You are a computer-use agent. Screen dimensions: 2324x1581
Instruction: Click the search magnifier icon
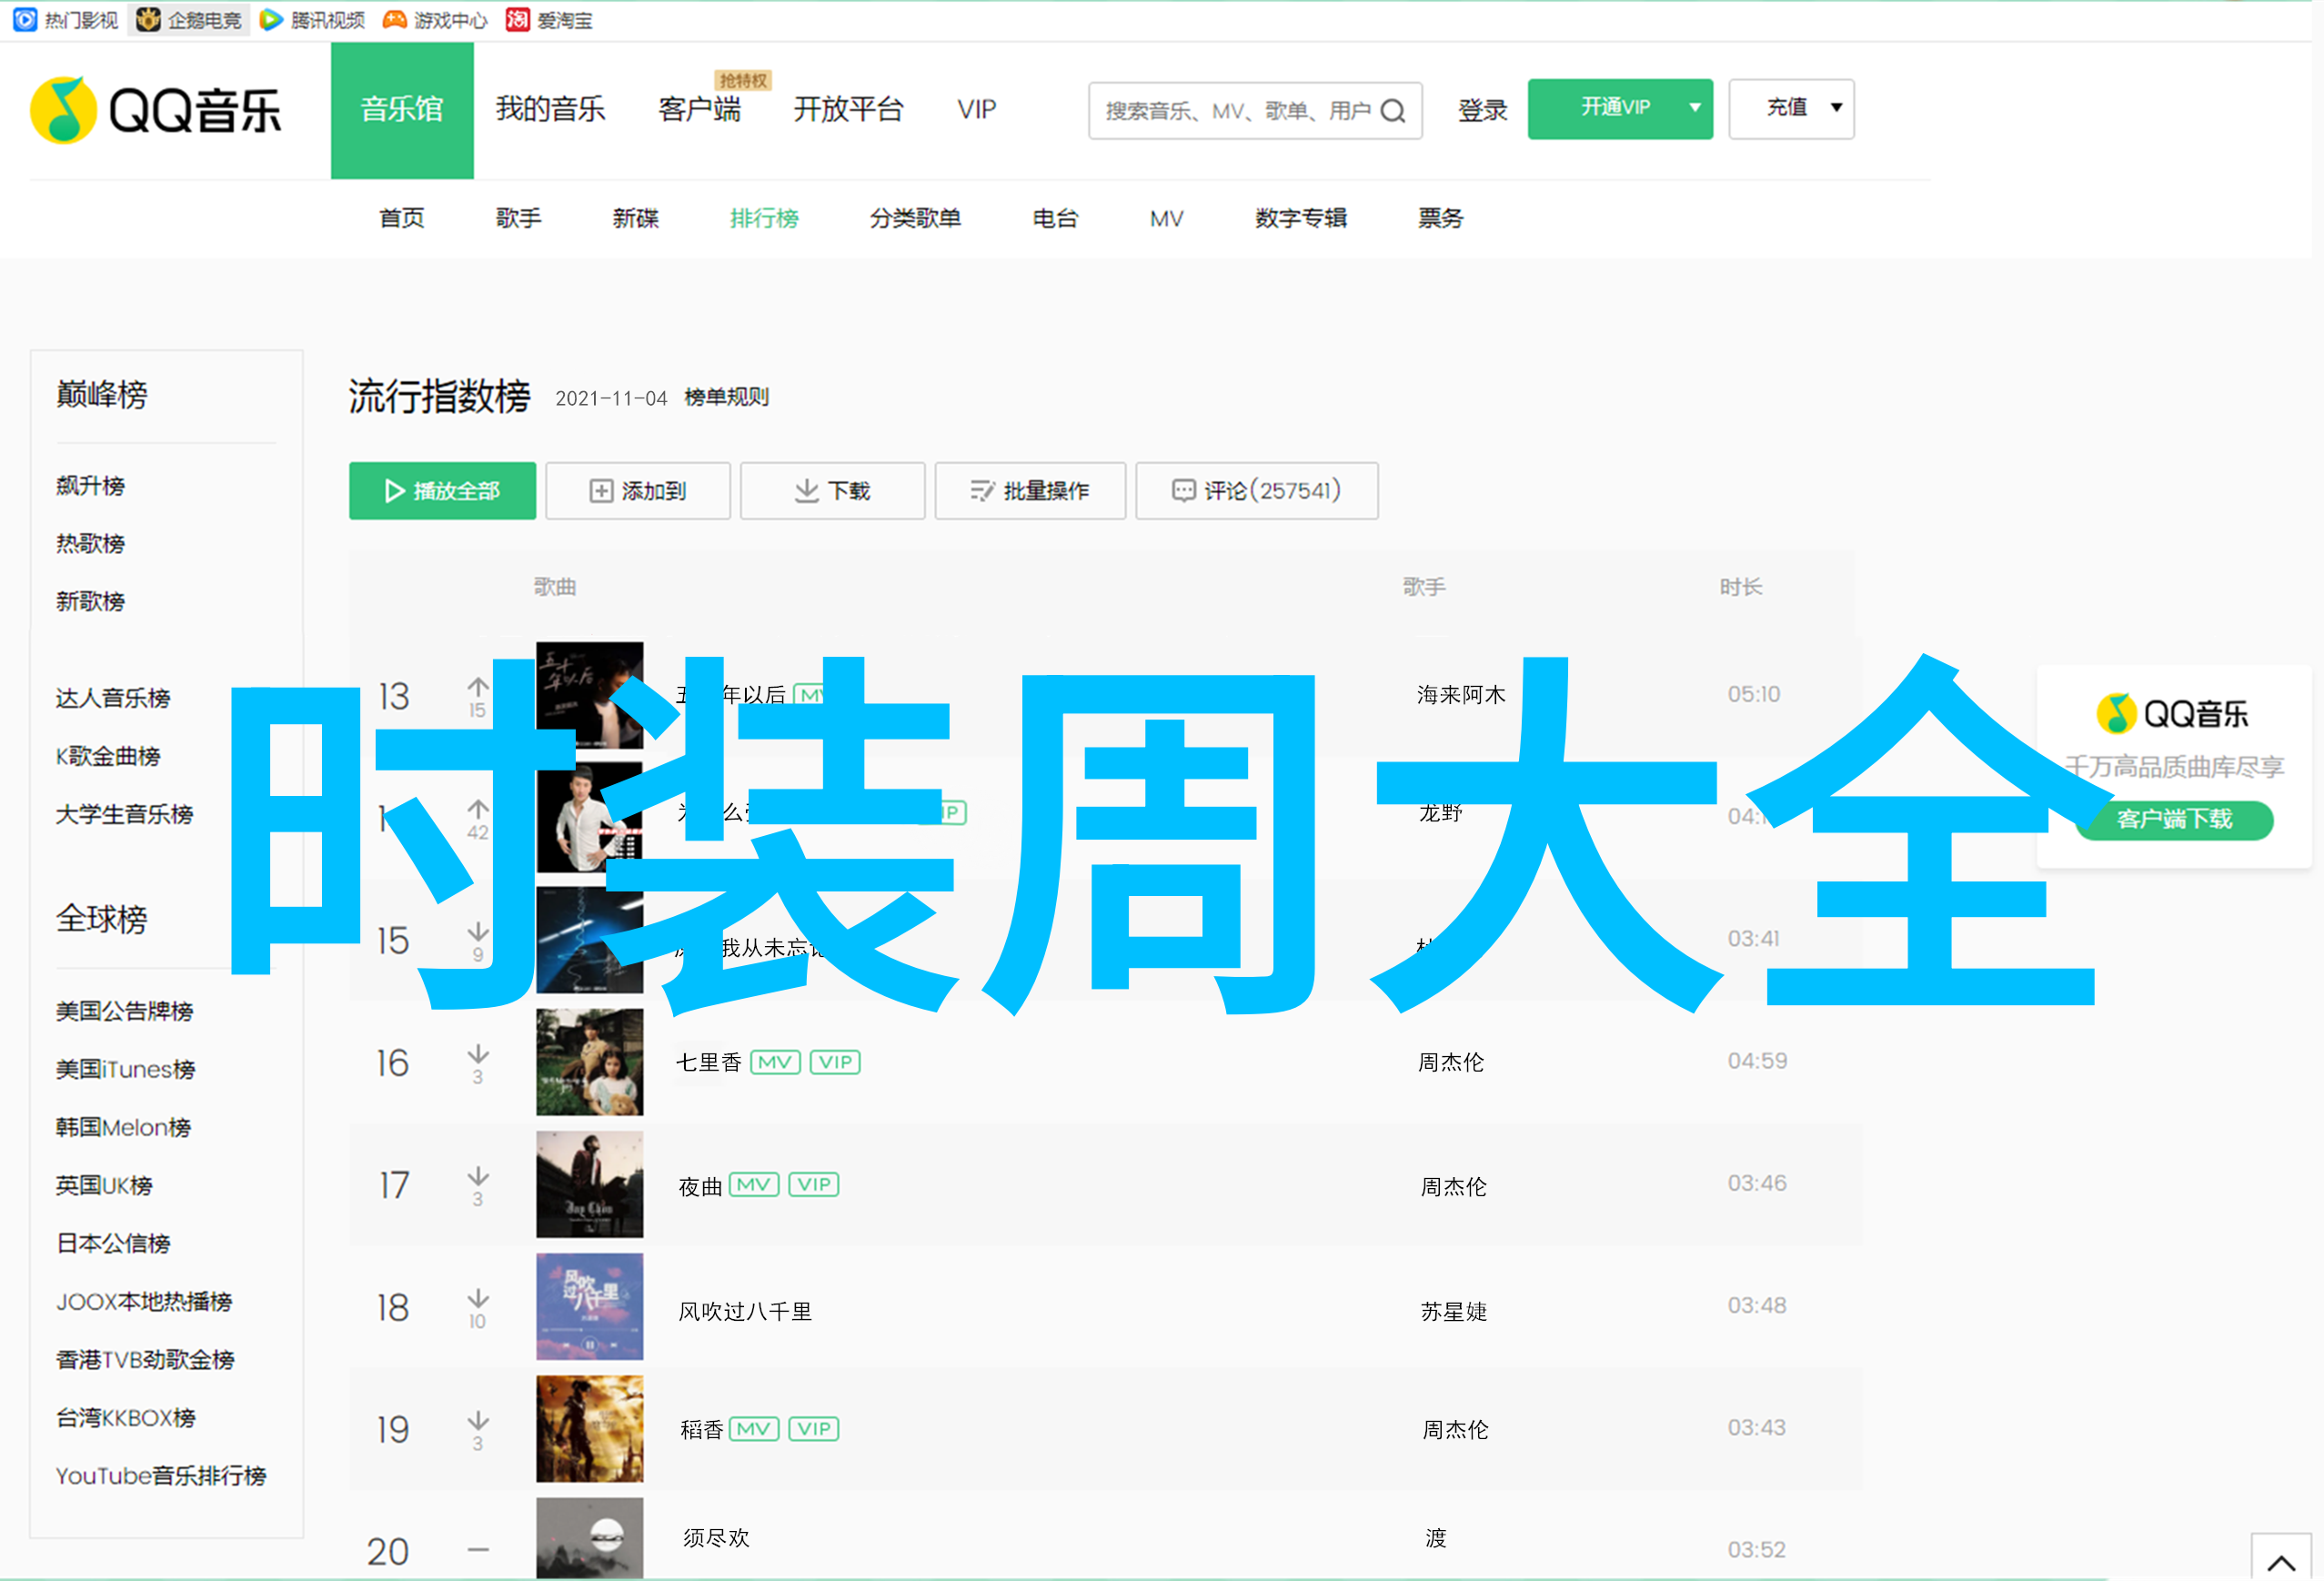tap(1393, 111)
